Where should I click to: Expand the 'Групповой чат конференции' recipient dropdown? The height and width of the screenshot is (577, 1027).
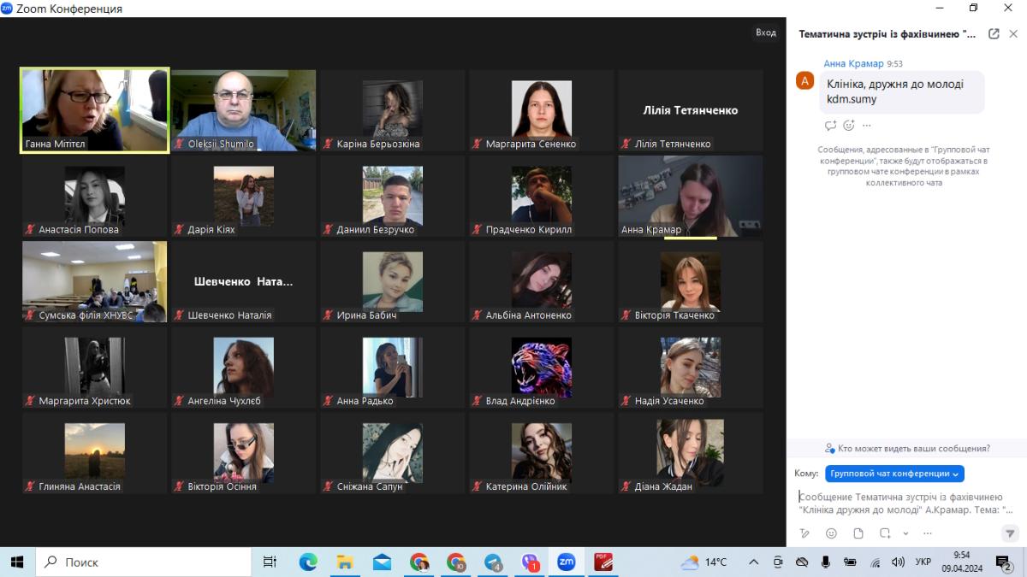(x=894, y=474)
